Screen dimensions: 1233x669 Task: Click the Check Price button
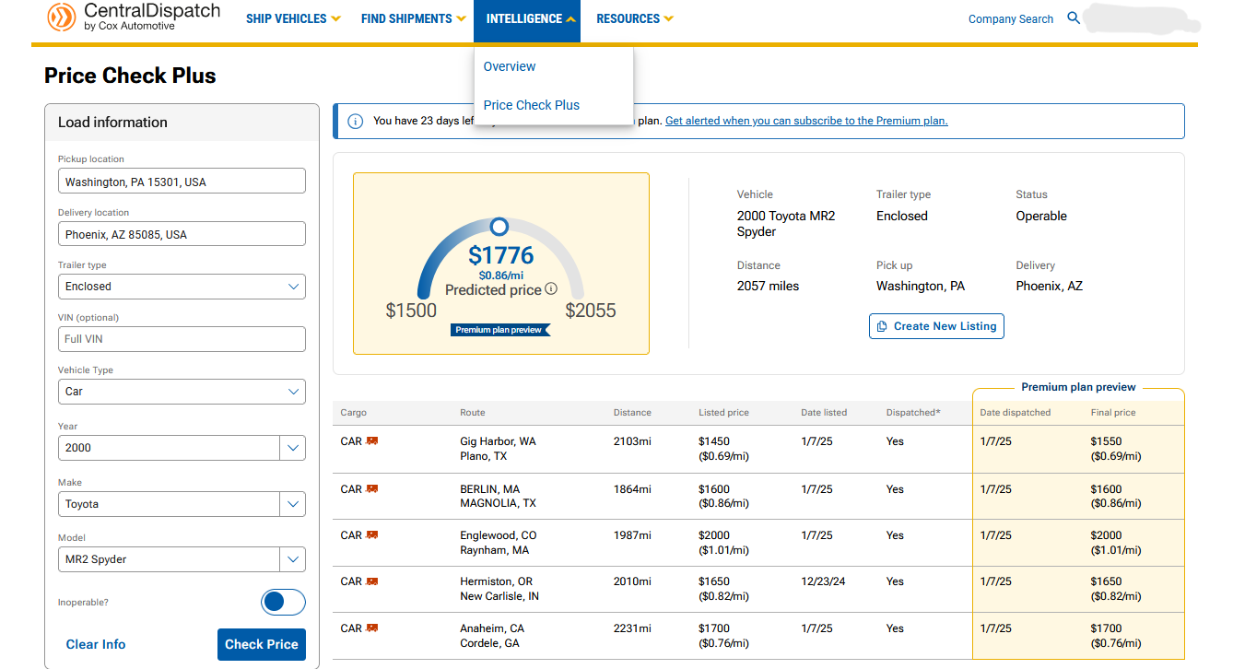point(262,644)
